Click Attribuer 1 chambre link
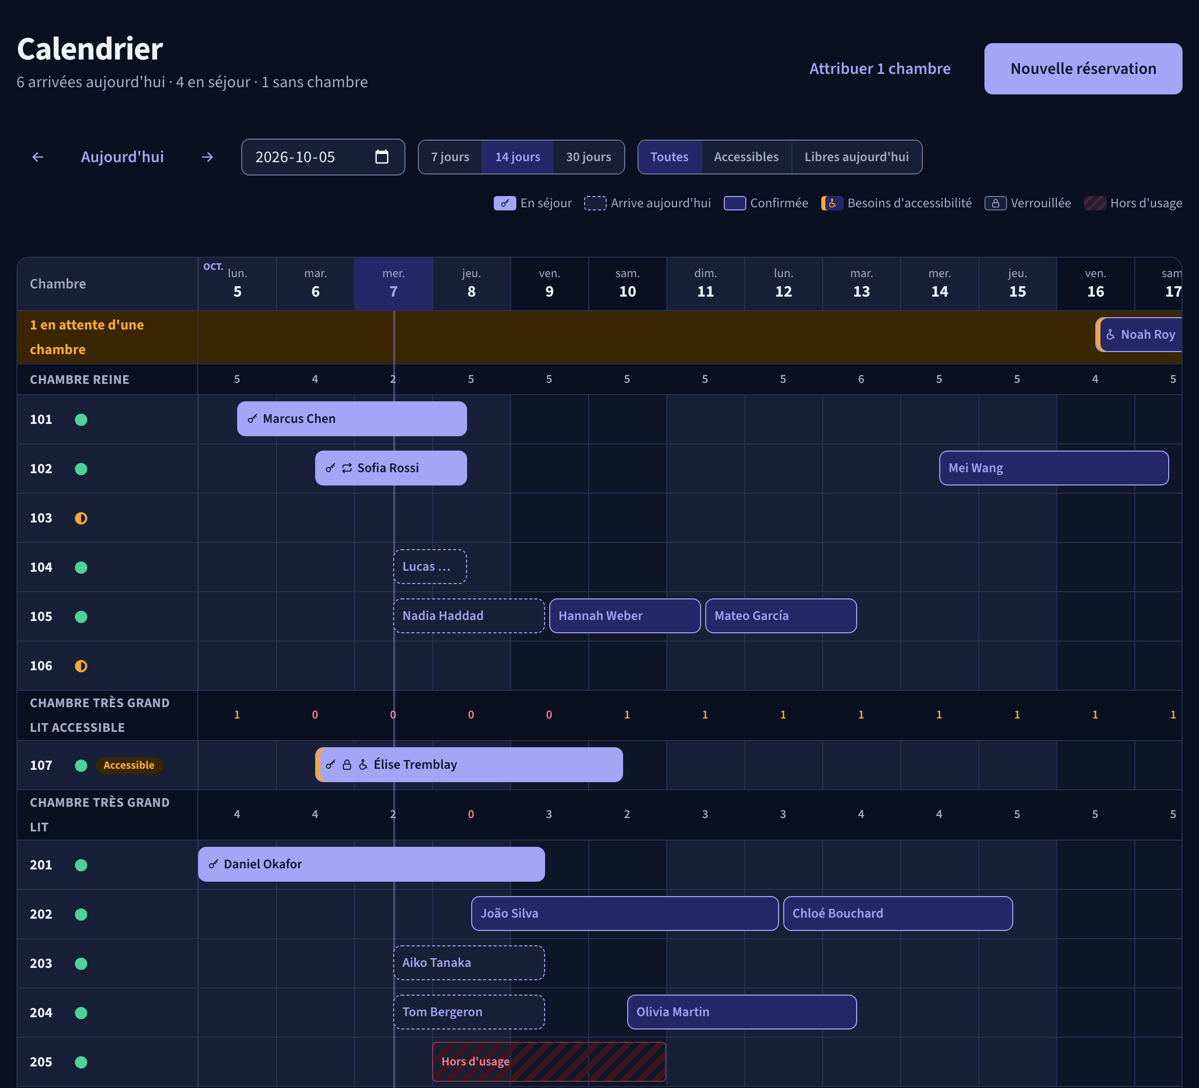 coord(880,68)
